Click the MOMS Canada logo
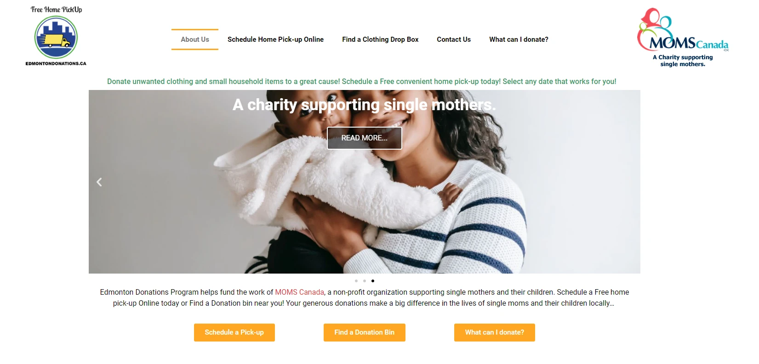759x364 pixels. (683, 37)
